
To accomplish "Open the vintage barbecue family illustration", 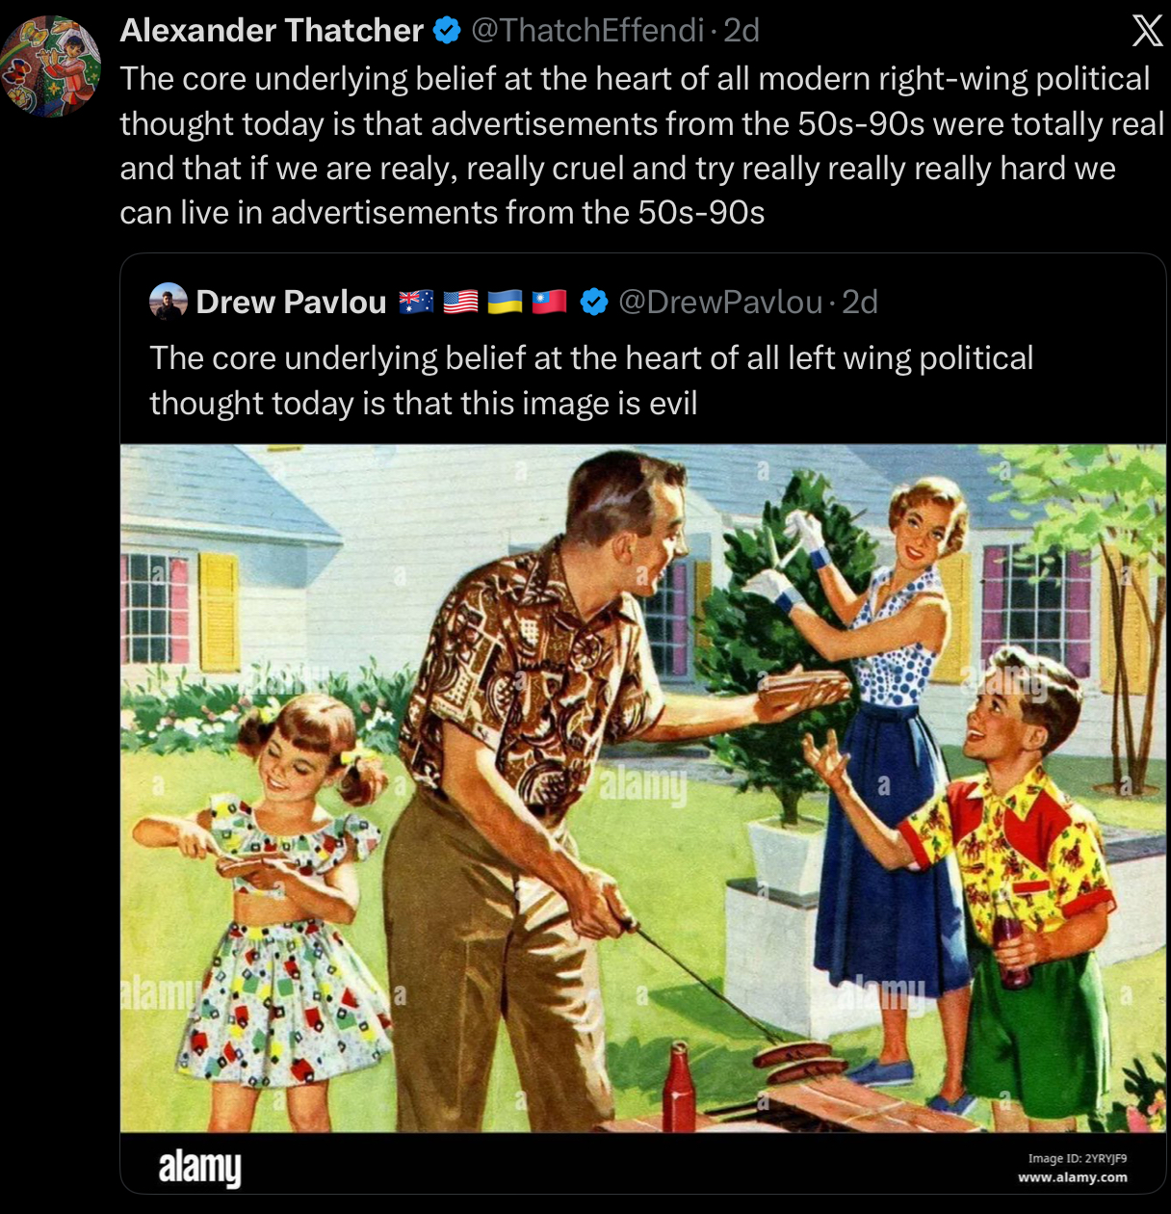I will pyautogui.click(x=642, y=787).
